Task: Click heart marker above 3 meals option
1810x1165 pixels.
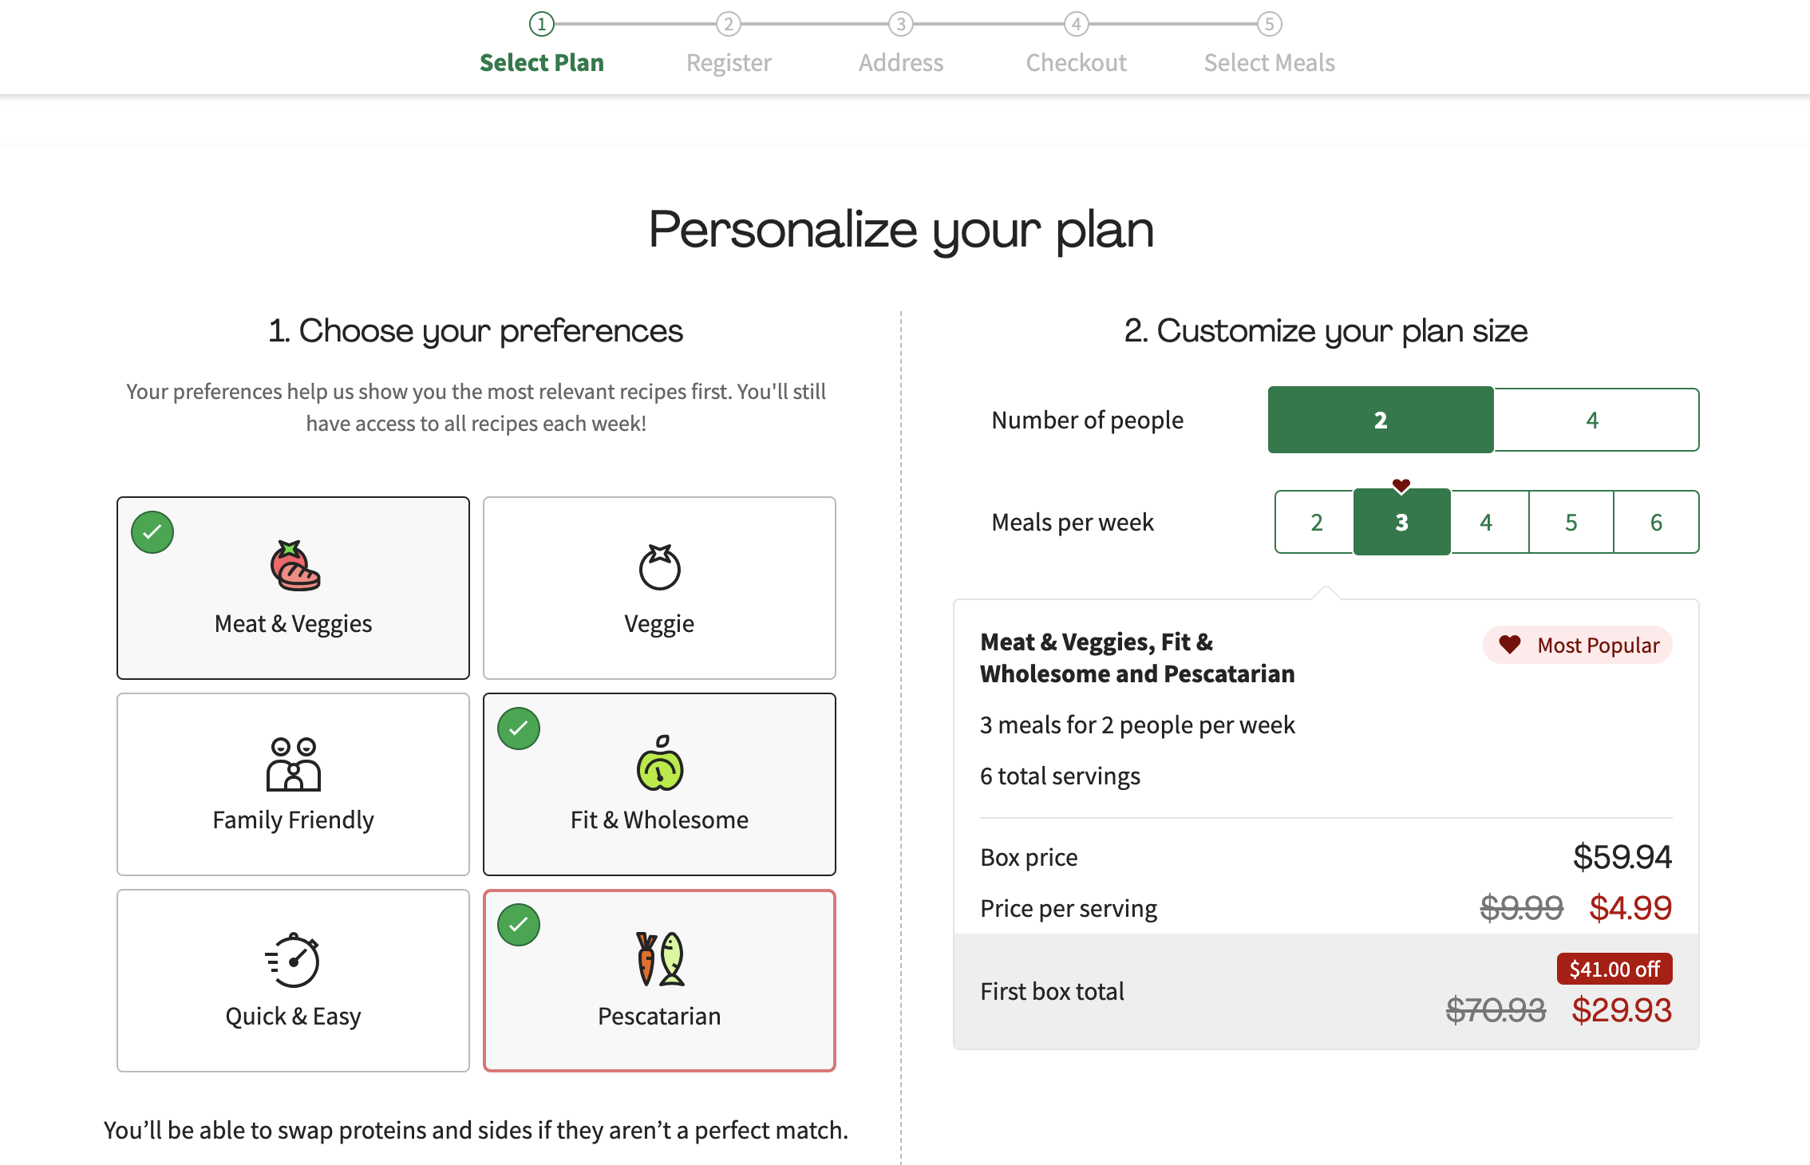Action: [1401, 485]
